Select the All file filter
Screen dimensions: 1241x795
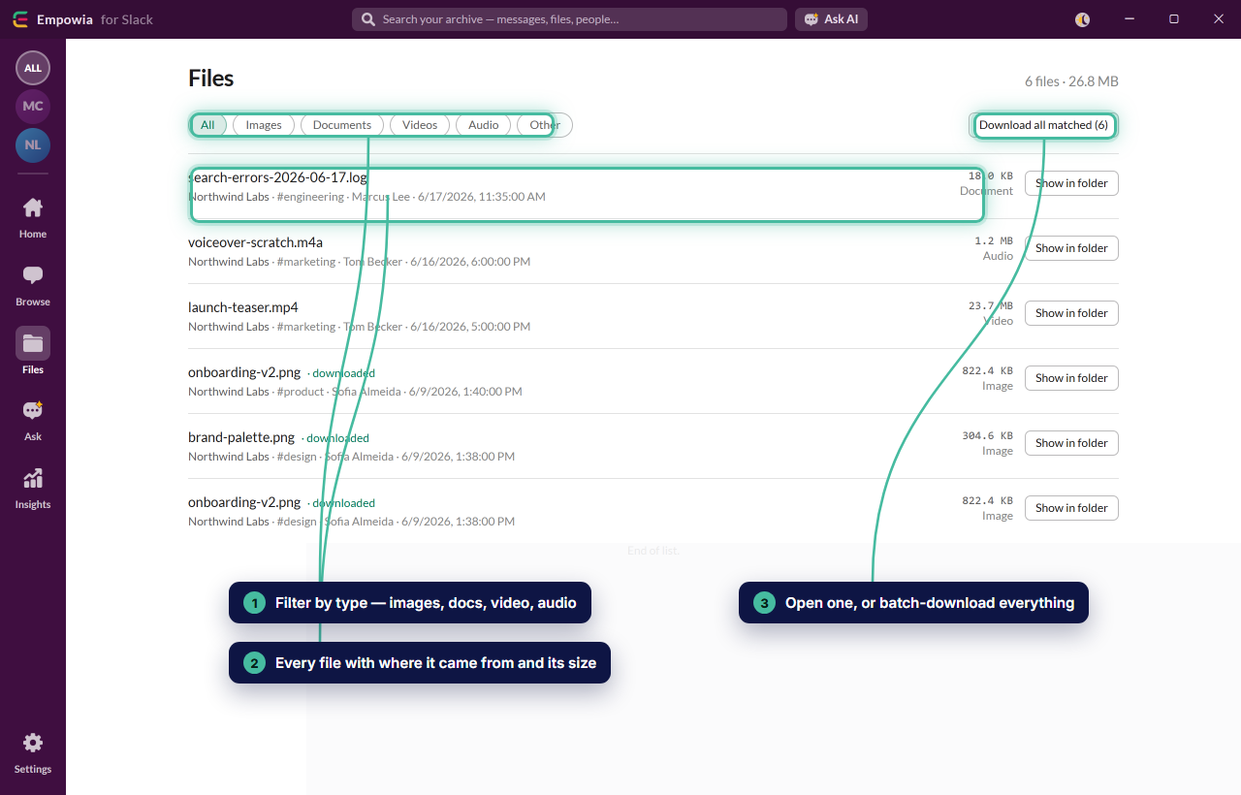pos(207,125)
